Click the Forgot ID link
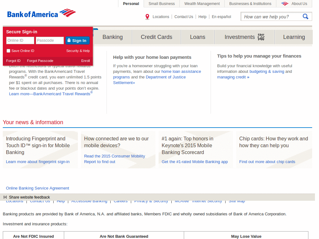 tap(13, 61)
